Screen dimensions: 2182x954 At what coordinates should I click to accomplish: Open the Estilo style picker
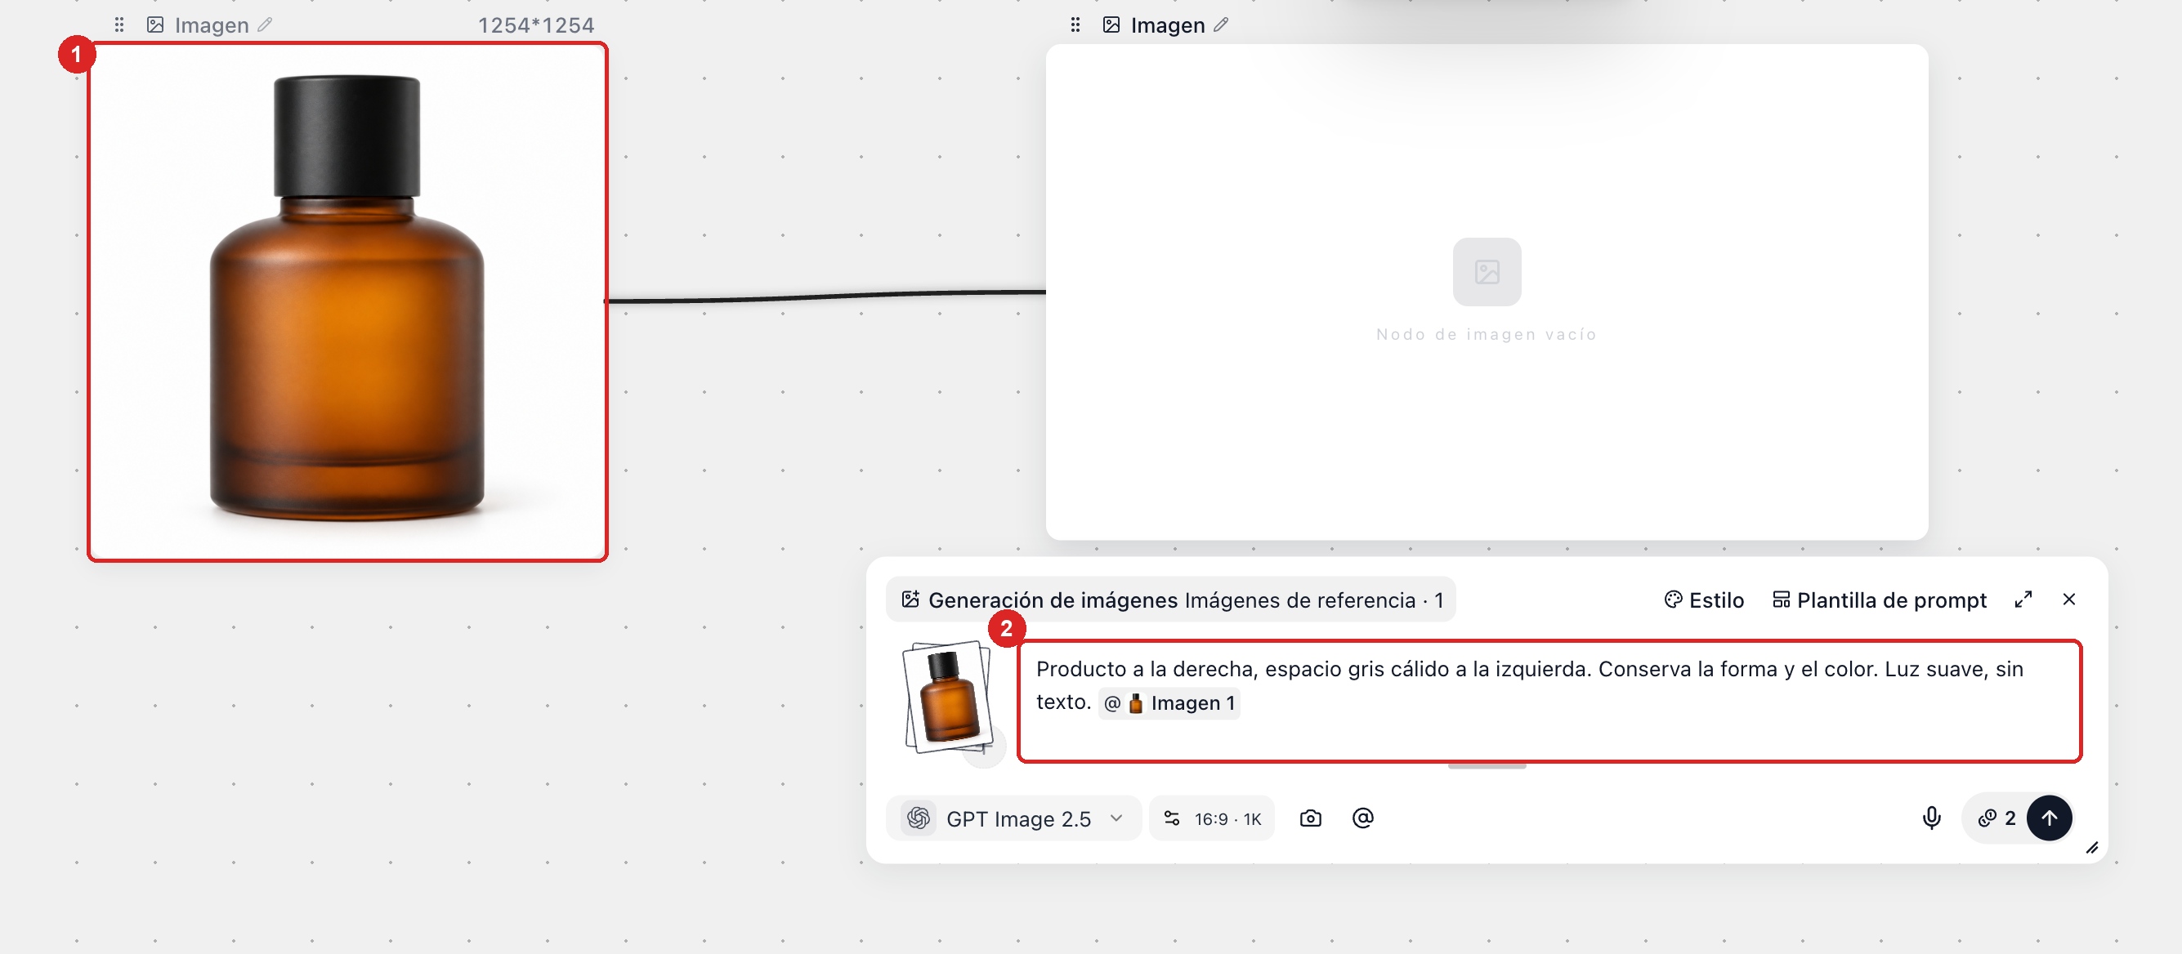coord(1703,600)
